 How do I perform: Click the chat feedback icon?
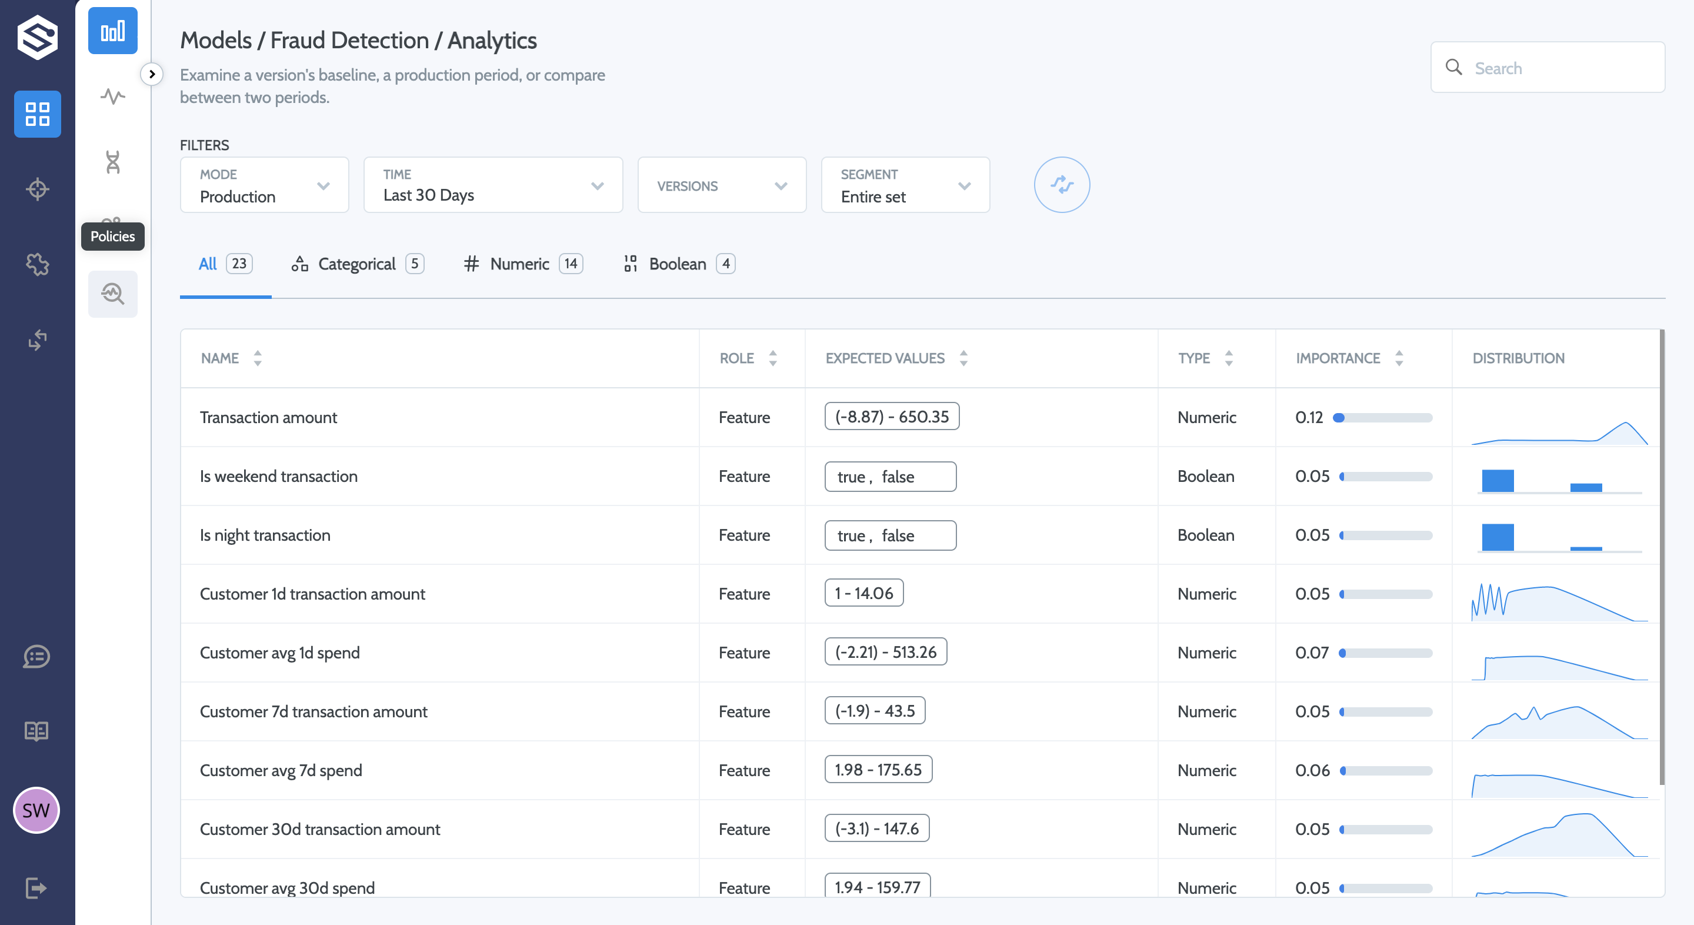pyautogui.click(x=37, y=657)
